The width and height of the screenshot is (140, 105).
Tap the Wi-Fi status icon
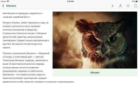click(x=8, y=1)
